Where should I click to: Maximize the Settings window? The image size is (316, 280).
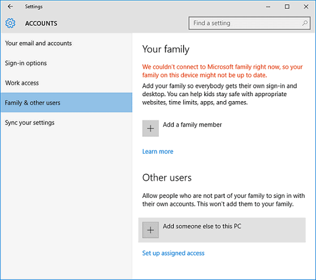point(287,7)
